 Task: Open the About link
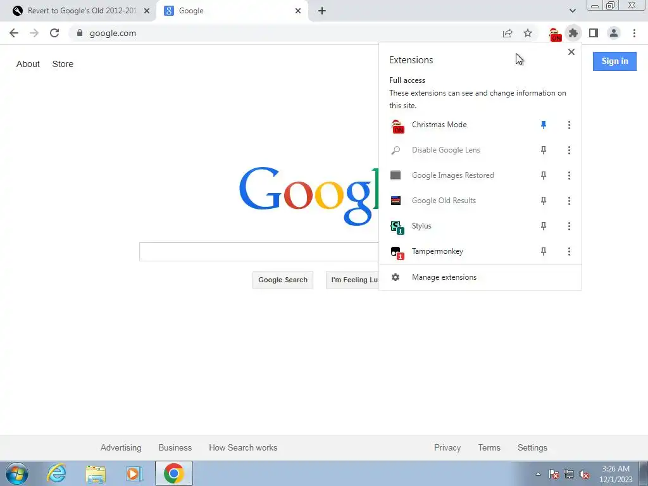coord(28,64)
